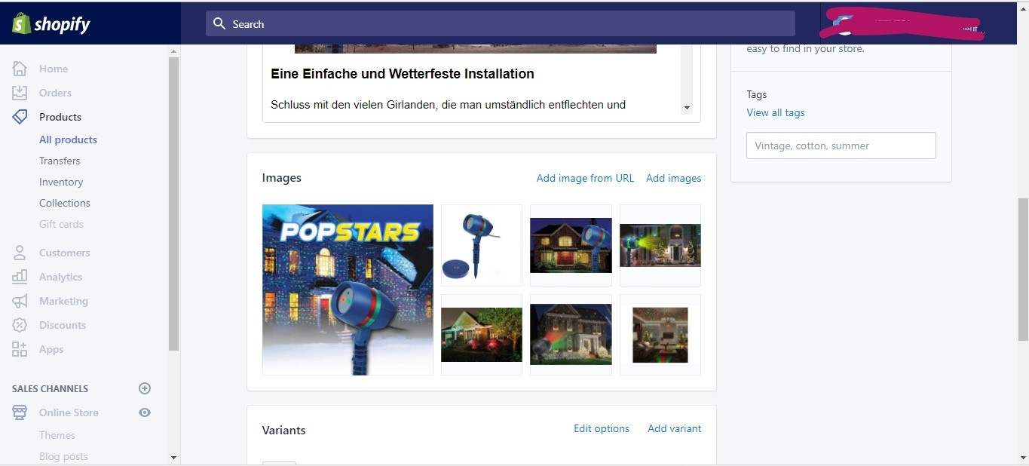Click the Add images link

673,178
